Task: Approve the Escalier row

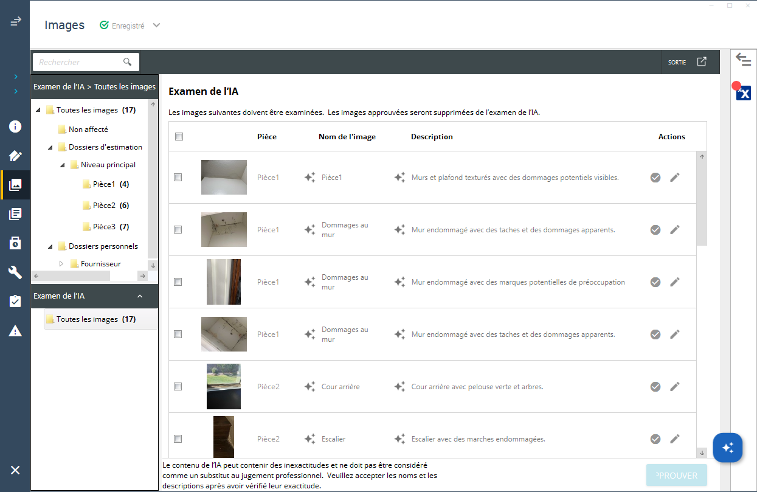Action: [655, 439]
